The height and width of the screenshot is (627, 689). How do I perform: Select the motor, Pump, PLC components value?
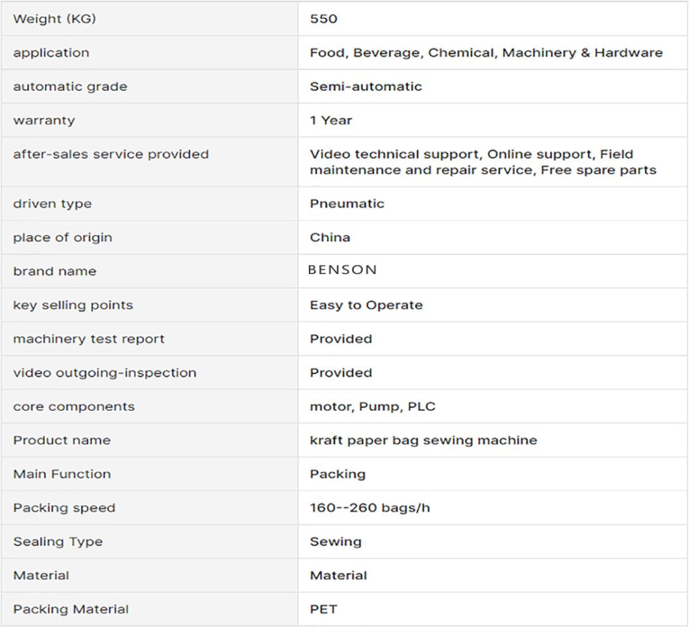click(373, 406)
